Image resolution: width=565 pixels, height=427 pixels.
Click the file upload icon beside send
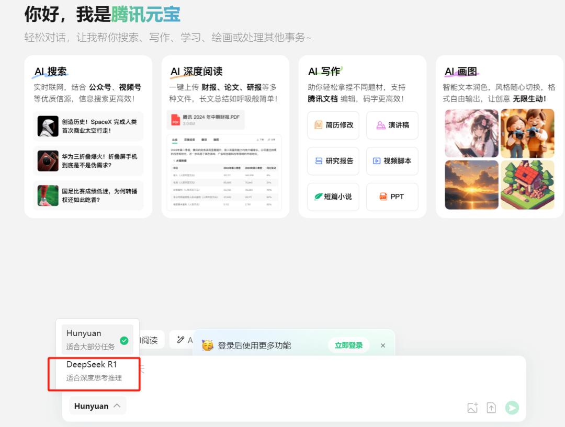click(x=491, y=408)
